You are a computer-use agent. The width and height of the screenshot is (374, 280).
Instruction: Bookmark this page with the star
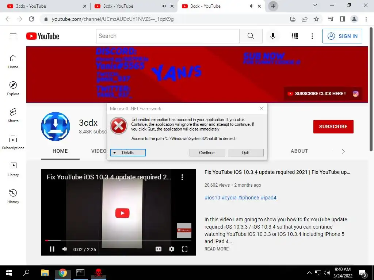pos(316,19)
